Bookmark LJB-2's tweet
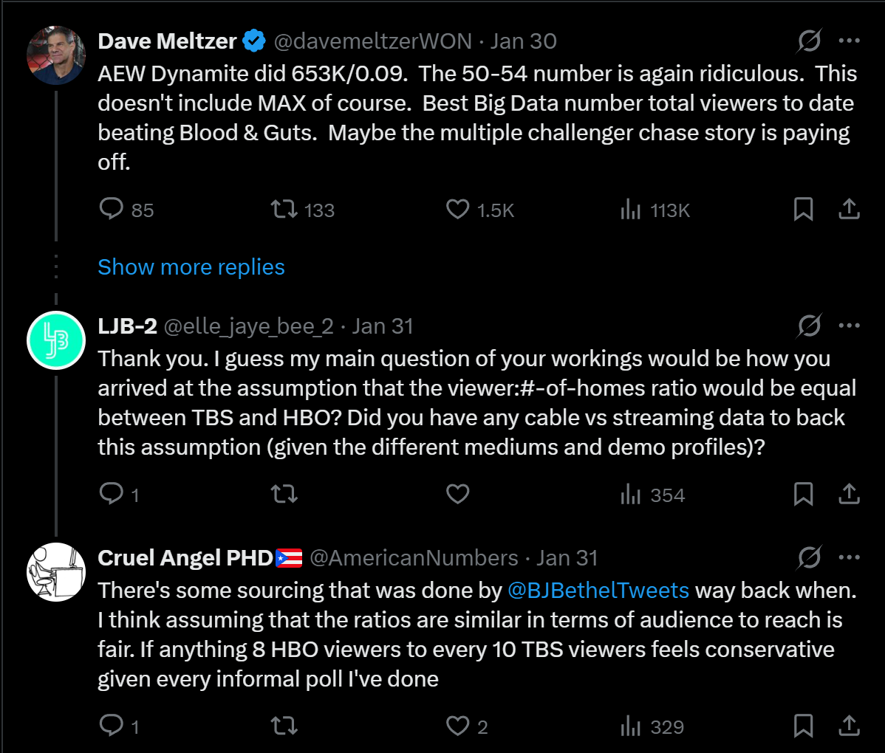885x753 pixels. tap(803, 494)
